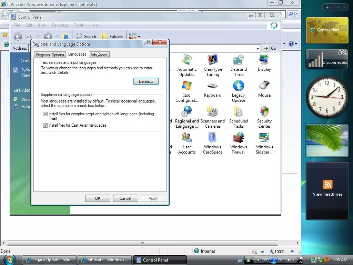Click the Details... button

pos(146,81)
